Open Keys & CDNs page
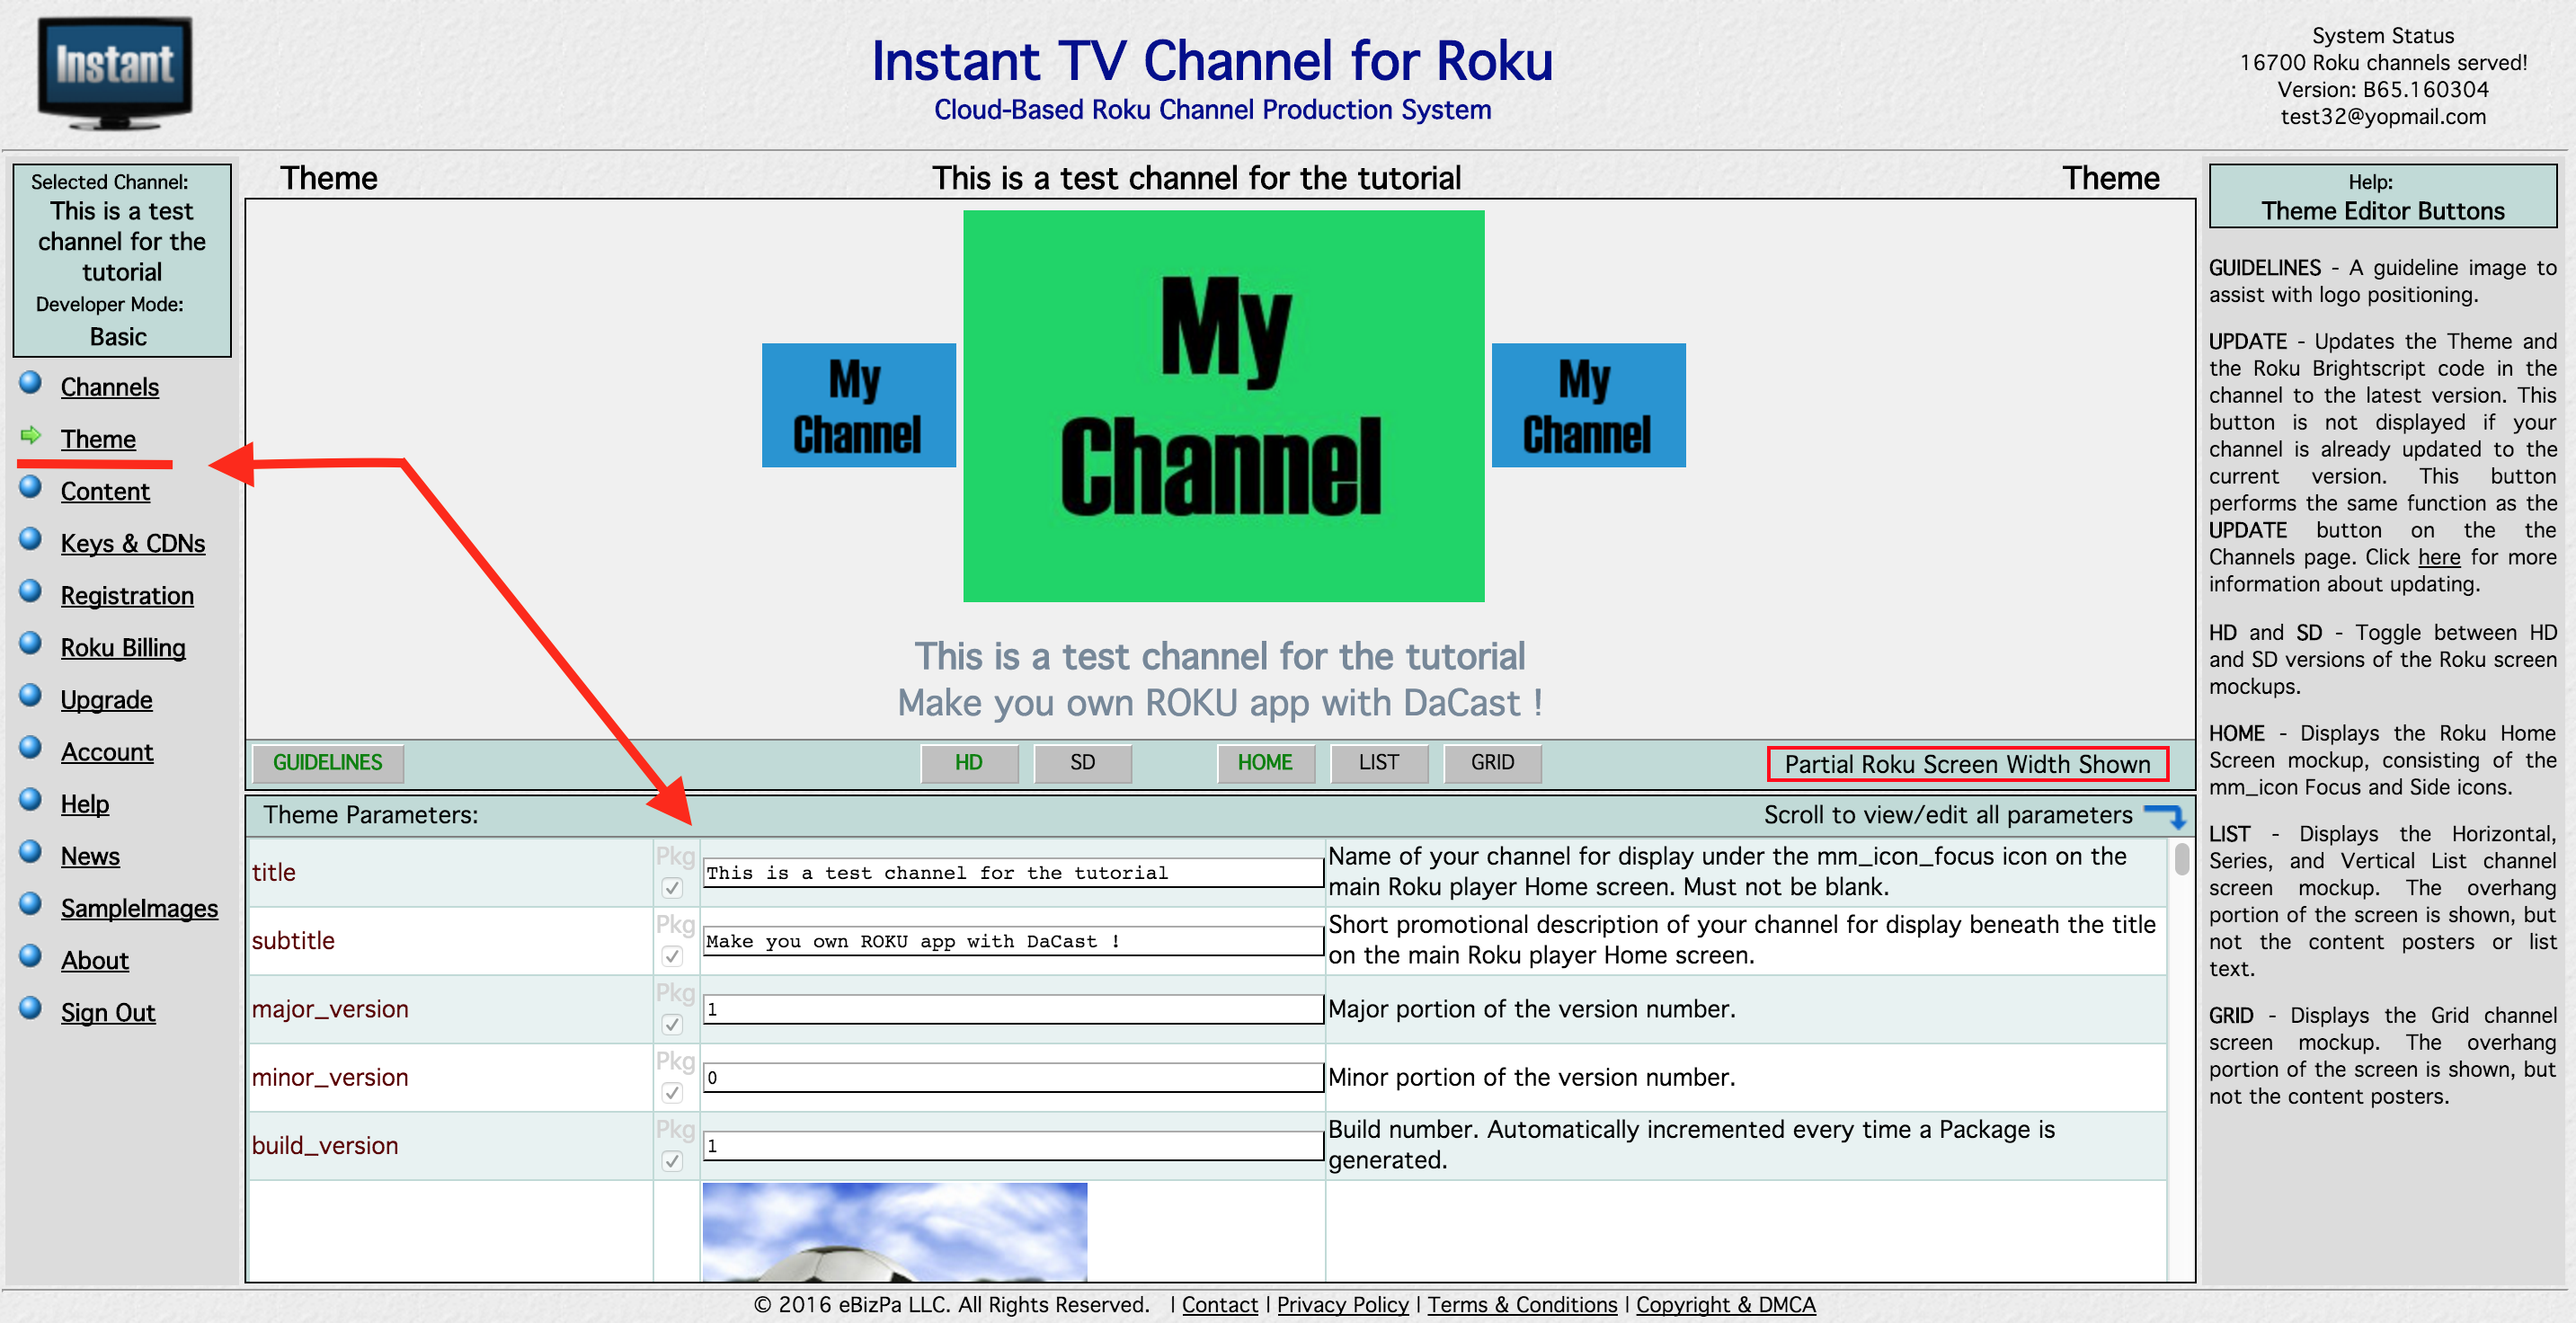 coord(133,543)
